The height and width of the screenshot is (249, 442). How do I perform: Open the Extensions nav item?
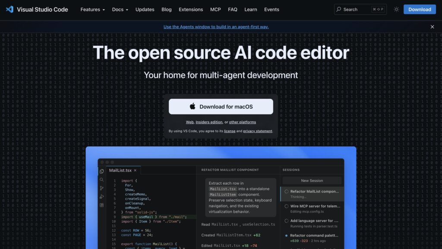[x=191, y=9]
